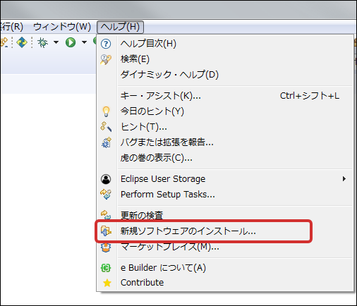Image resolution: width=357 pixels, height=306 pixels.
Task: Click the Ctrl+シフト+L shortcut text
Action: pyautogui.click(x=310, y=96)
